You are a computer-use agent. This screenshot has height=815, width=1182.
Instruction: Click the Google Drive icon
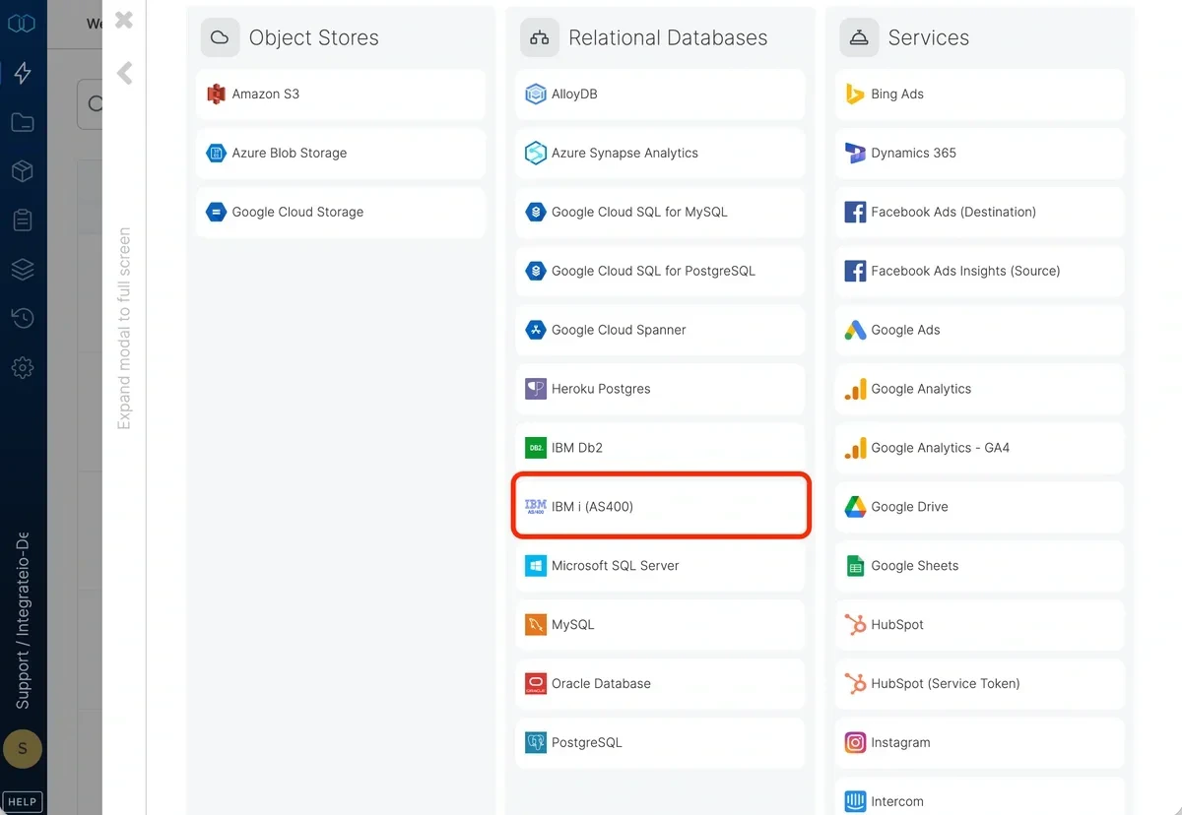pyautogui.click(x=855, y=507)
